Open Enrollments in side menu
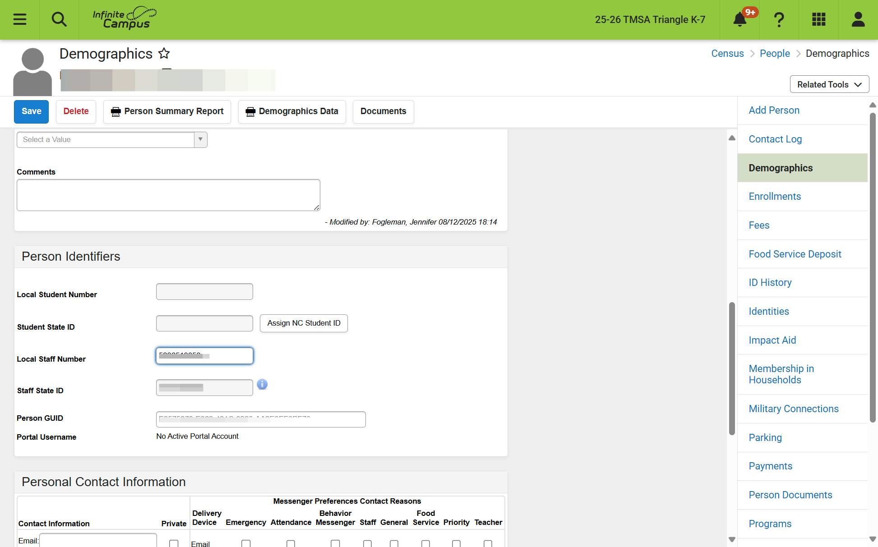The width and height of the screenshot is (878, 547). point(775,197)
